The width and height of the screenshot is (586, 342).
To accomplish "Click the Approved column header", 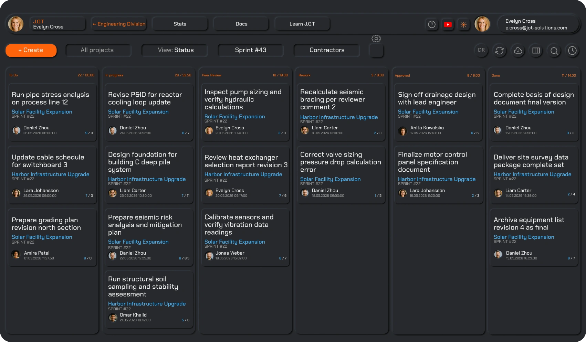I will pyautogui.click(x=438, y=75).
